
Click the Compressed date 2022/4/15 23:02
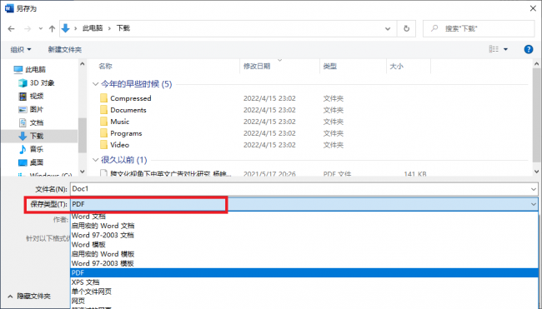point(269,98)
